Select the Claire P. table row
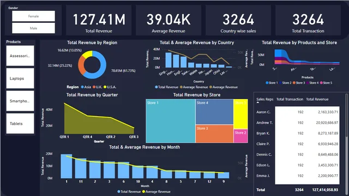 coord(298,144)
